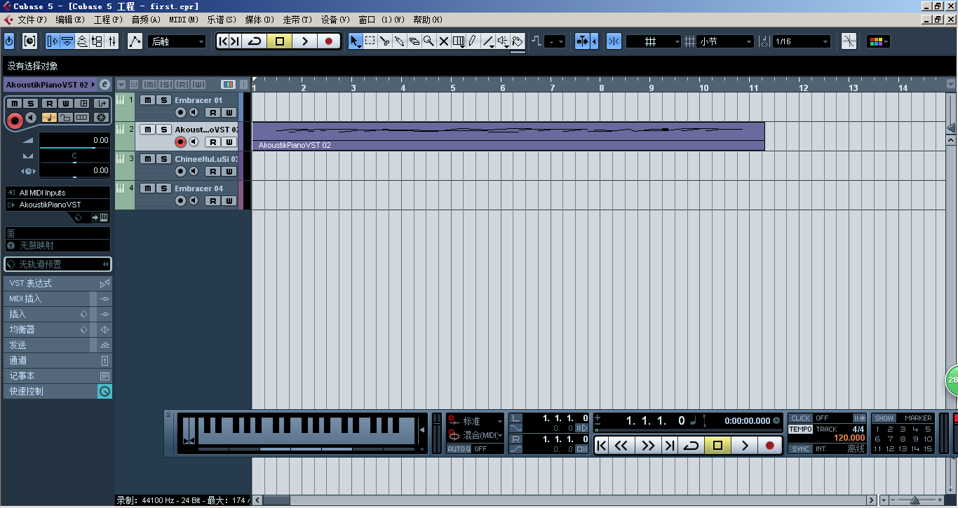This screenshot has width=958, height=508.
Task: Enable Read automation on ChineeHuLuSi 03
Action: 212,171
